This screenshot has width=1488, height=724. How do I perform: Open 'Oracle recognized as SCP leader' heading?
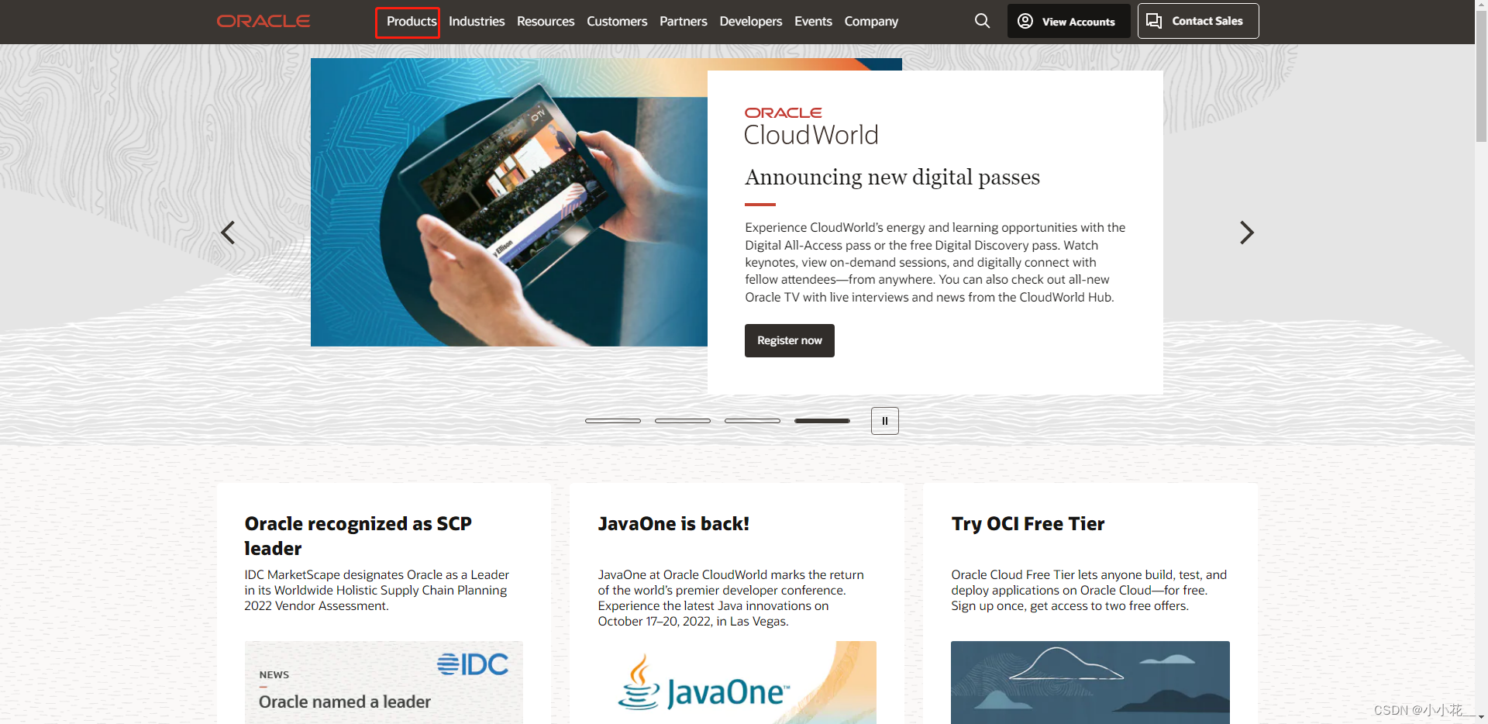[x=358, y=536]
